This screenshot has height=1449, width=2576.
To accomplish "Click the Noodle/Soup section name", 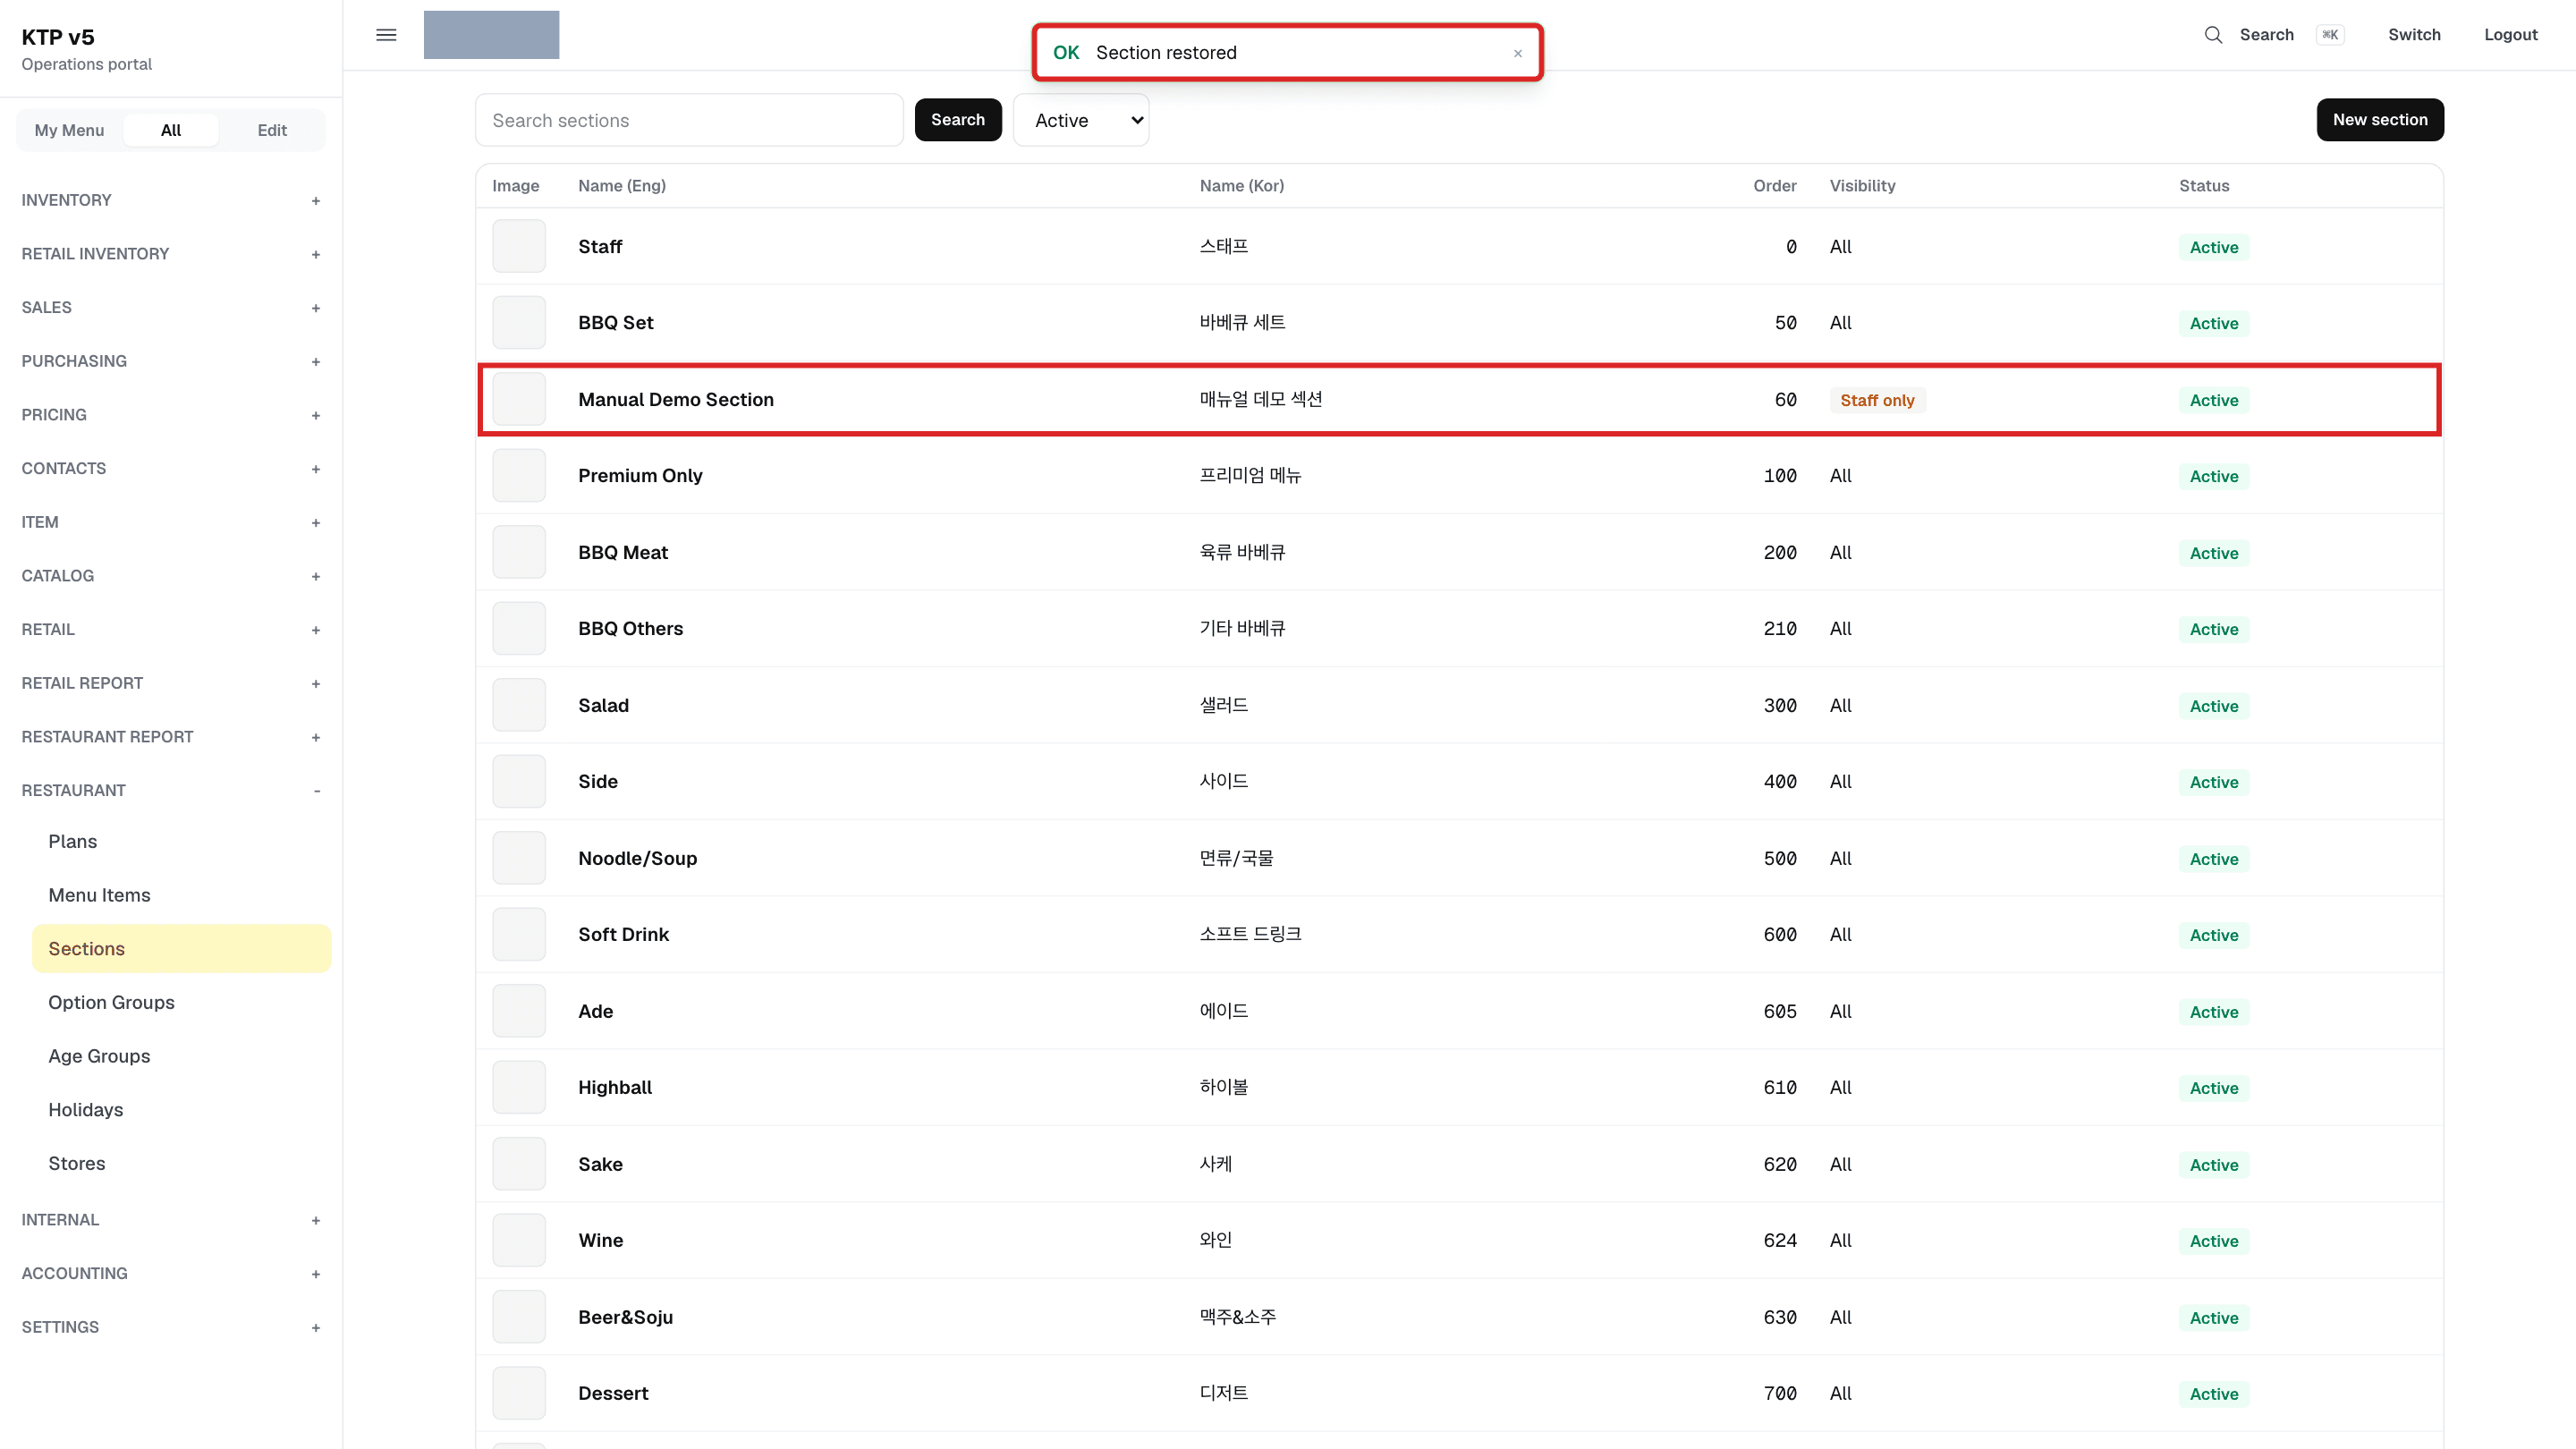I will (x=637, y=858).
